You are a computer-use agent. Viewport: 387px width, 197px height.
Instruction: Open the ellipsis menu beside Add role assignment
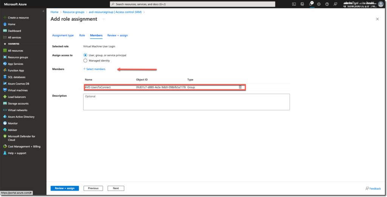pyautogui.click(x=104, y=19)
